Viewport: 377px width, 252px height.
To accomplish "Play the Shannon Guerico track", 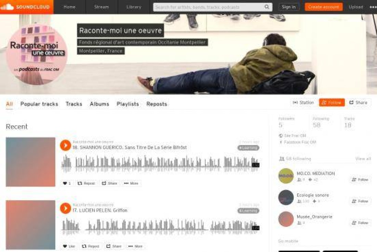I will coord(65,145).
